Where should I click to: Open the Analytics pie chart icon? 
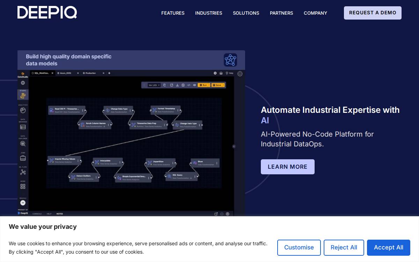tap(23, 110)
